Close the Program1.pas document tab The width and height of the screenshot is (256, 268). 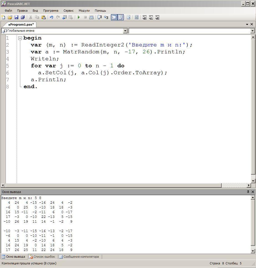click(252, 24)
